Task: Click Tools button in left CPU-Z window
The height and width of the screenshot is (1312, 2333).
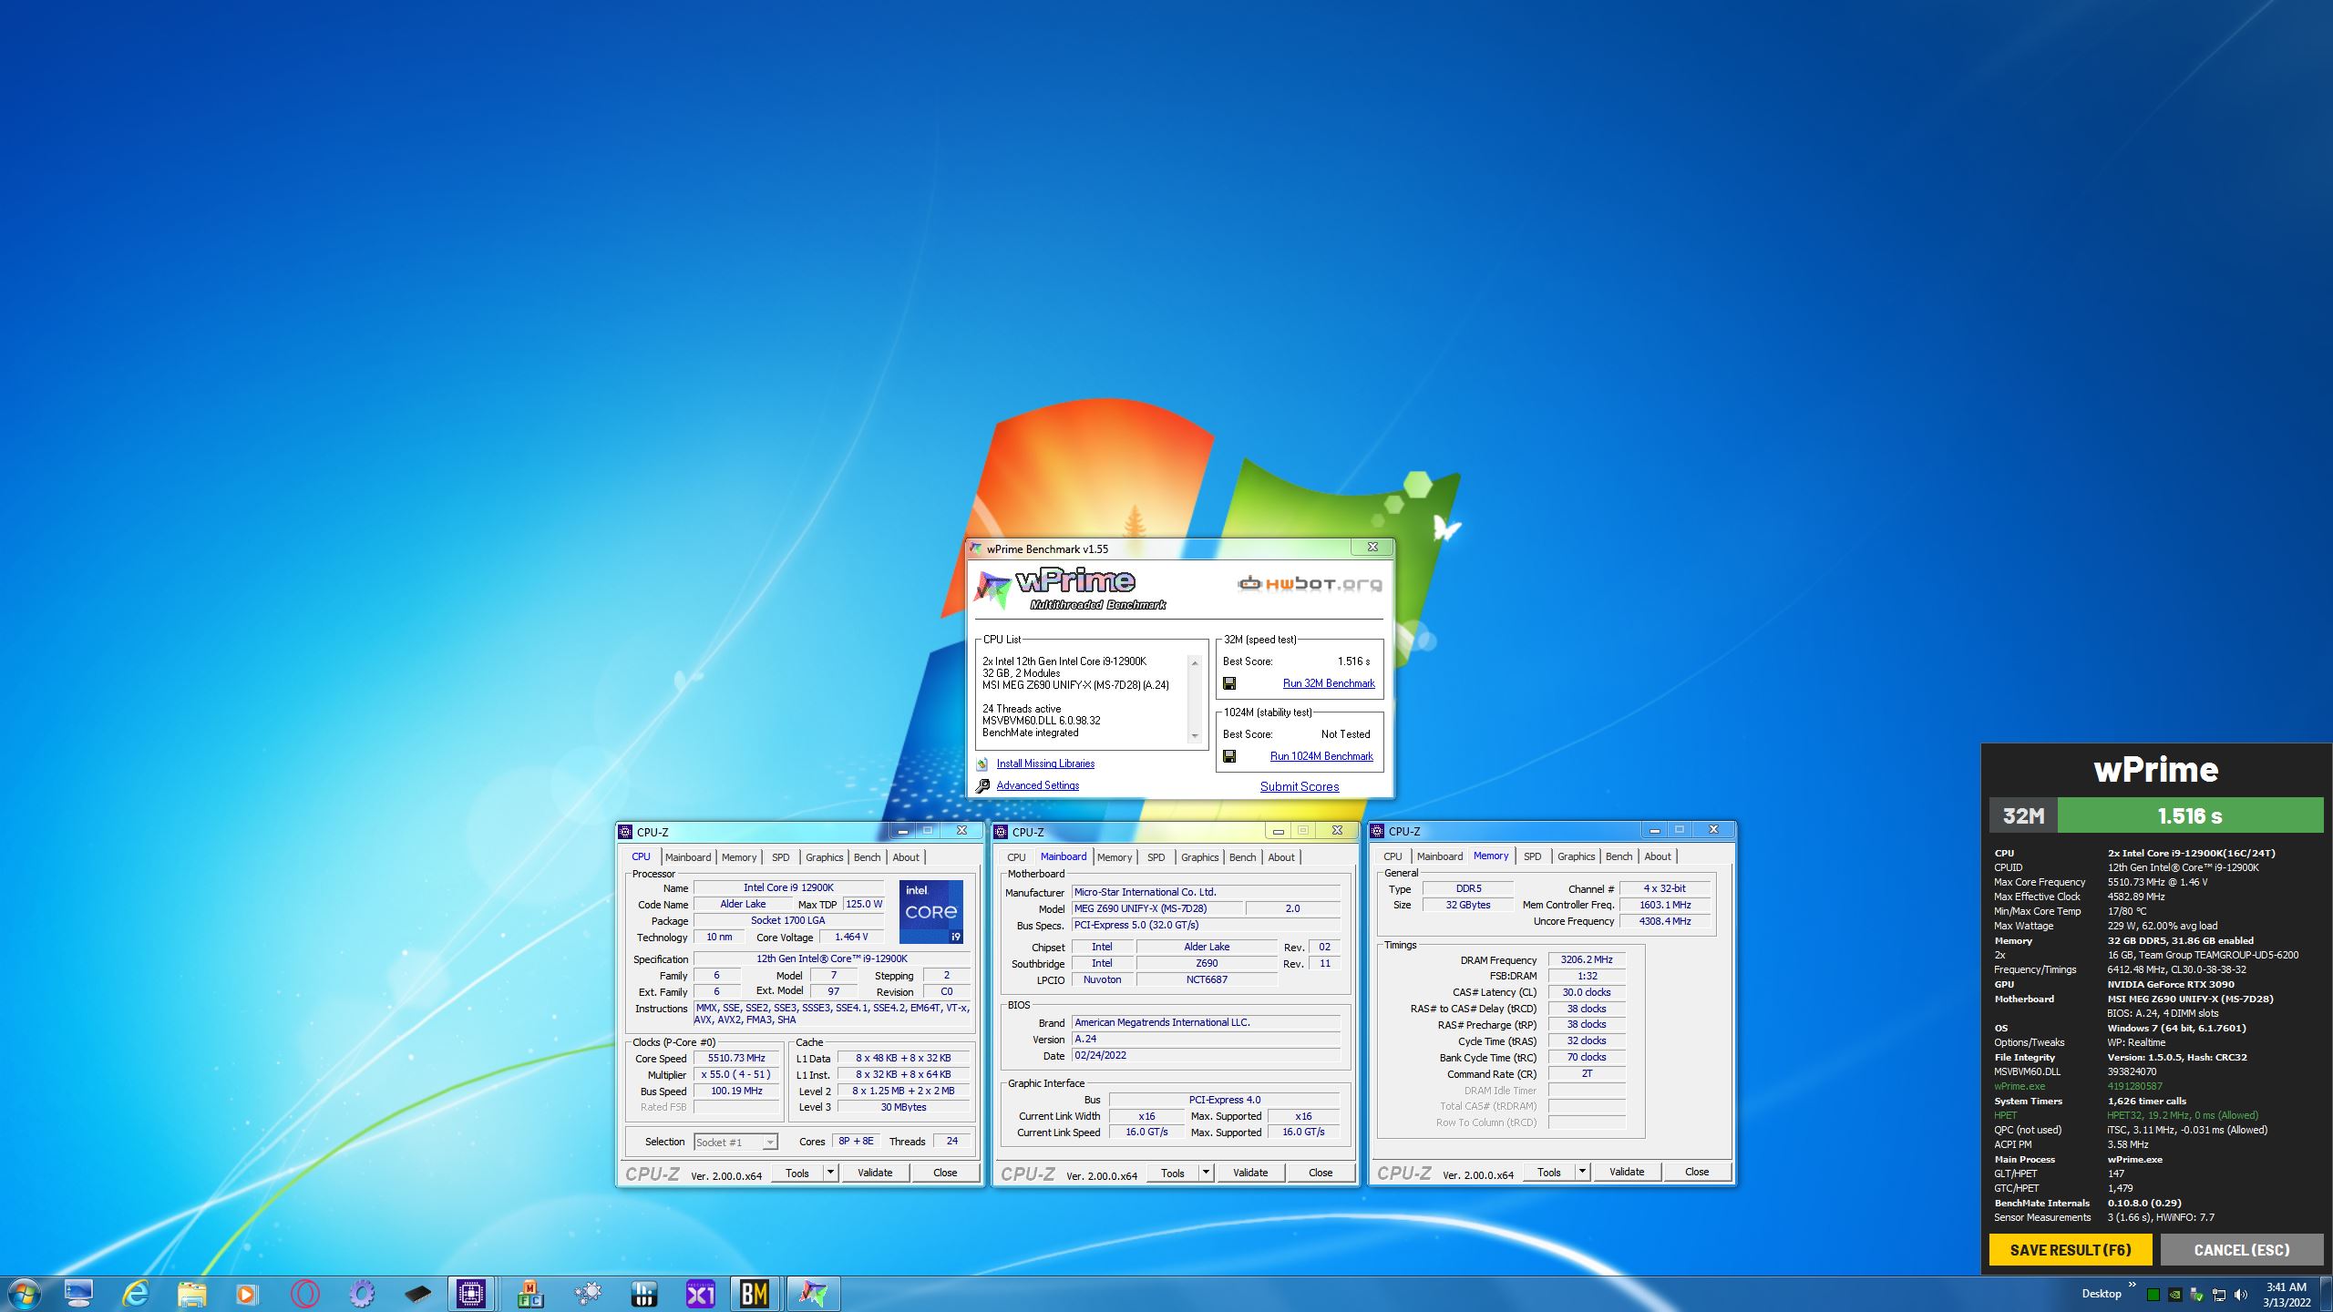Action: [797, 1173]
